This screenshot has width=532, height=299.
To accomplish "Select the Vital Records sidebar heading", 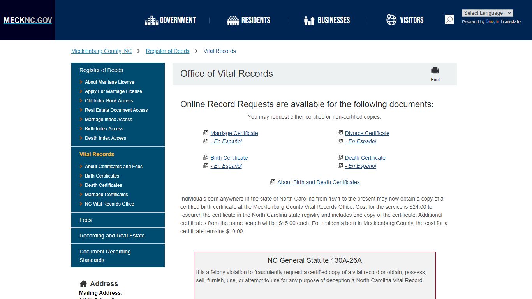I will point(97,154).
